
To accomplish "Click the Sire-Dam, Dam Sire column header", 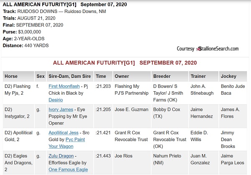I will coord(70,76).
